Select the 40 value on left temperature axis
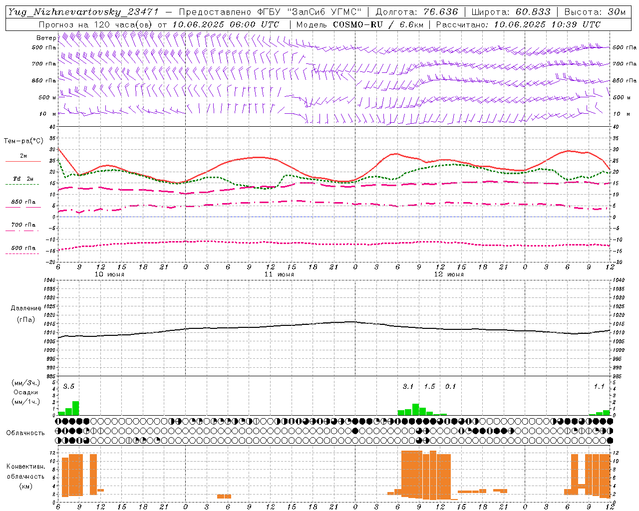Image resolution: width=639 pixels, height=511 pixels. 53,127
